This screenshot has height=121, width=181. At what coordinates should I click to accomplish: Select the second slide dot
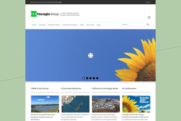pyautogui.click(x=87, y=78)
